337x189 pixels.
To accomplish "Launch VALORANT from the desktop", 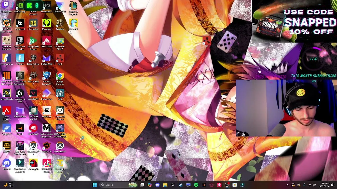I will [x=33, y=95].
